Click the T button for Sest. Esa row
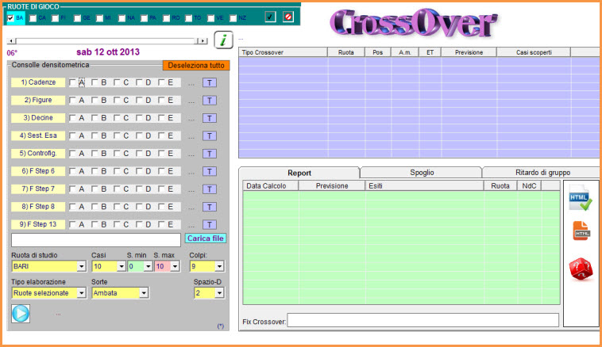The width and height of the screenshot is (602, 347). [209, 135]
